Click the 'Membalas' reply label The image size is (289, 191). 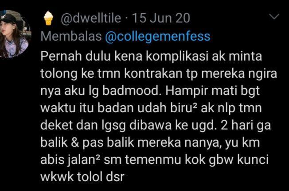coord(71,36)
